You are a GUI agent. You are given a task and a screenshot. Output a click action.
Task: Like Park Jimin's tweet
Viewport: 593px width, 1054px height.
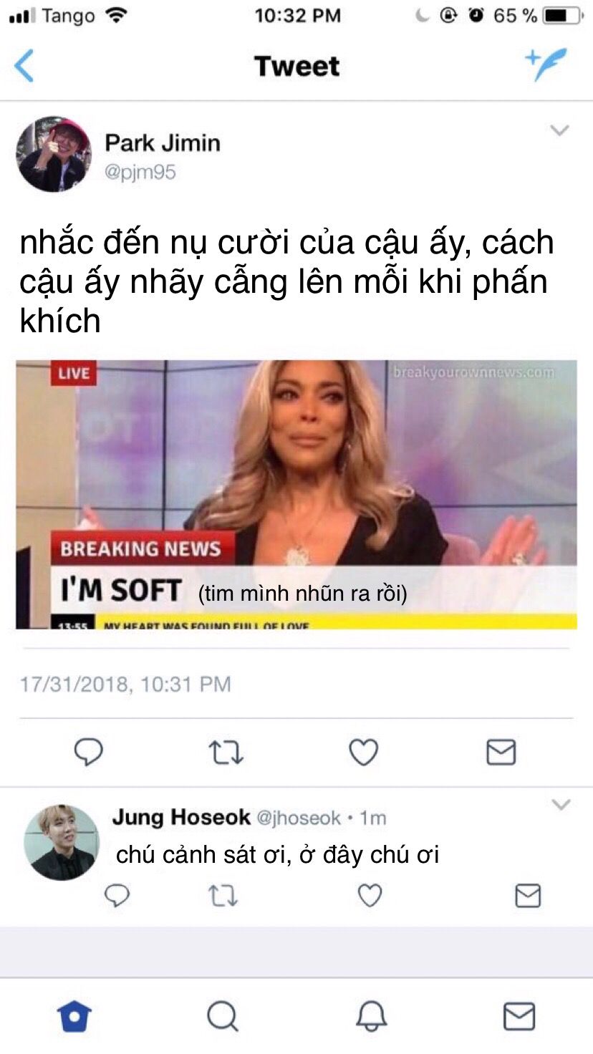pos(363,753)
